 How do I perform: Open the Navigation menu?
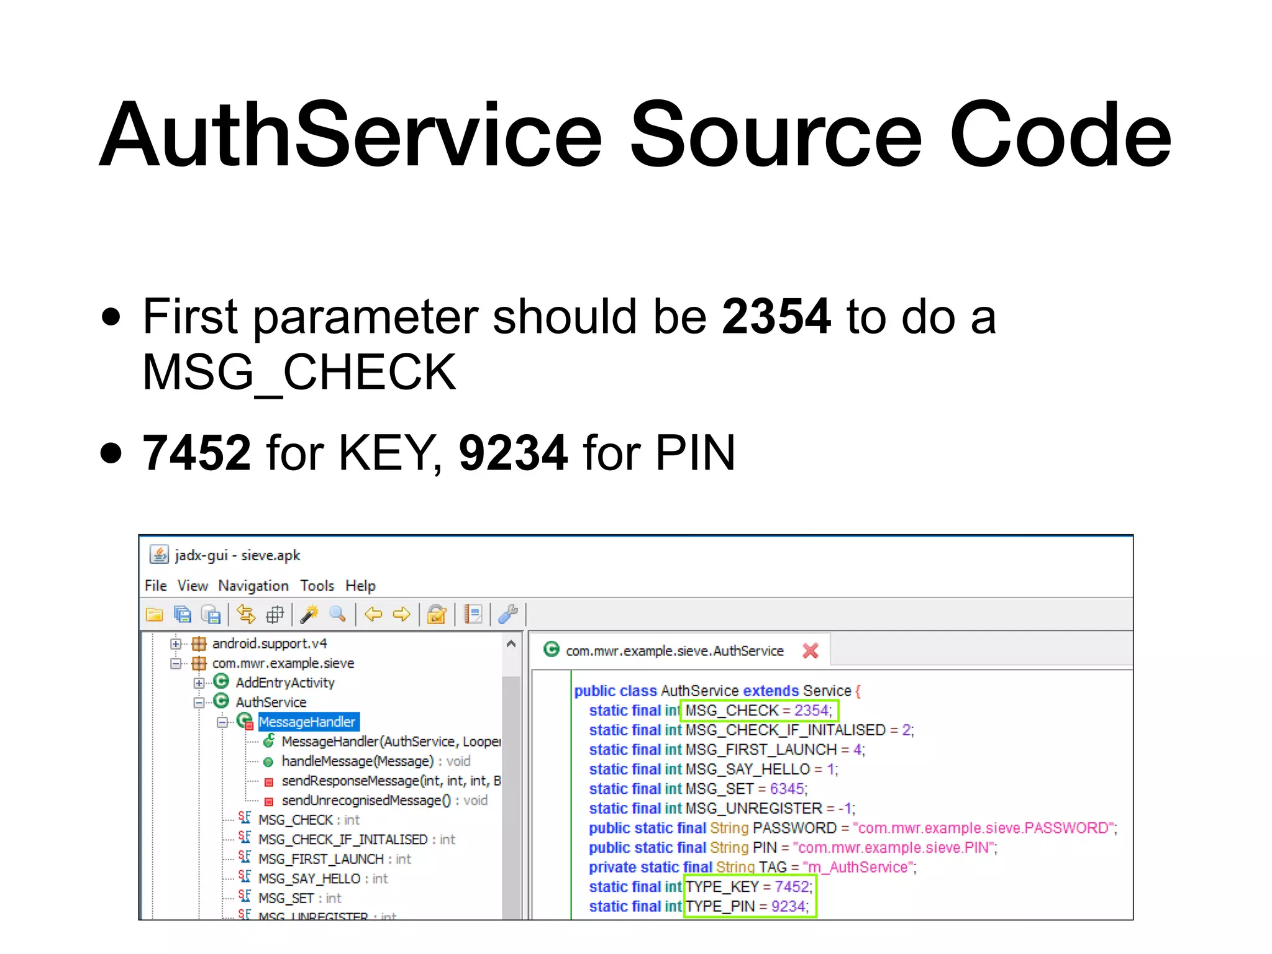(x=253, y=586)
